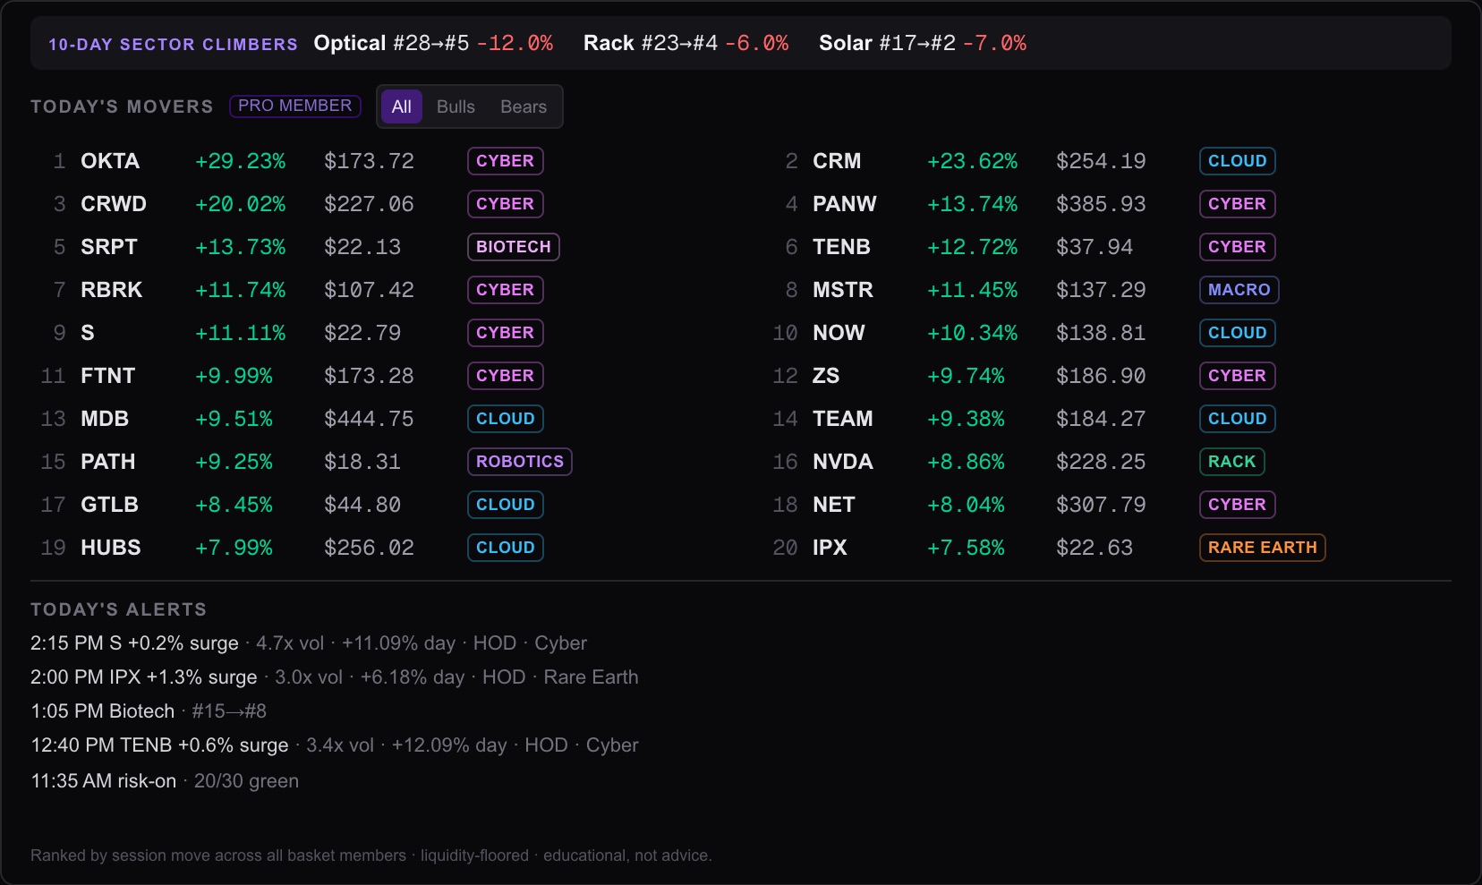Click the CRWD ticker symbol
This screenshot has height=885, width=1482.
[114, 204]
